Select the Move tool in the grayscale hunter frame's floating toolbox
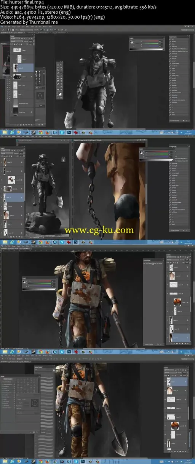Viewport: 195px width, 464px height. (61, 65)
